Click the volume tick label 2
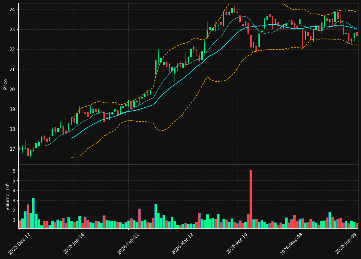This screenshot has height=259, width=361. (x=14, y=210)
